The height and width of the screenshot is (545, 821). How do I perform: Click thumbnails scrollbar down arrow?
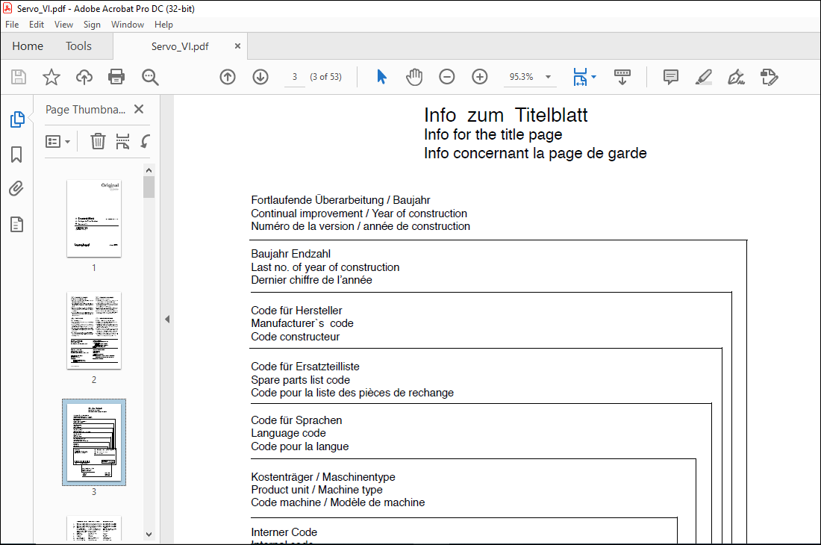pos(149,535)
